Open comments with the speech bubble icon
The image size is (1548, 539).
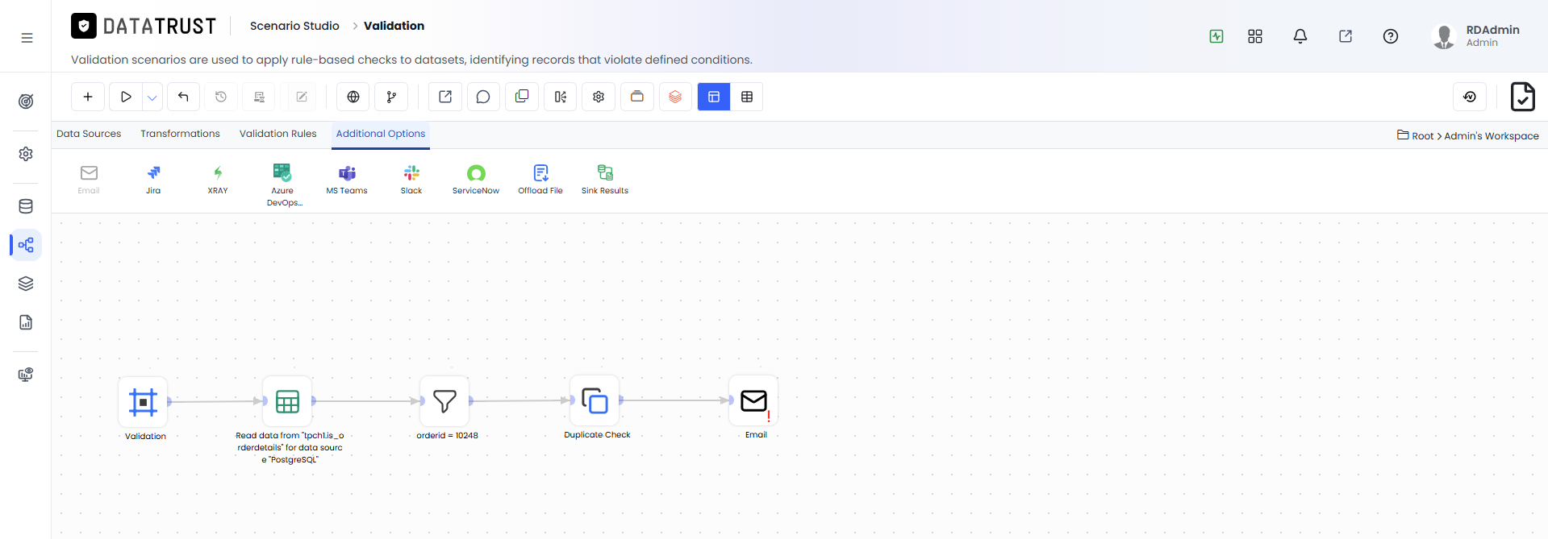coord(483,97)
